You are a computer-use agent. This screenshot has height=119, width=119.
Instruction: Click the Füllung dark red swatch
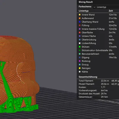click(x=80, y=25)
